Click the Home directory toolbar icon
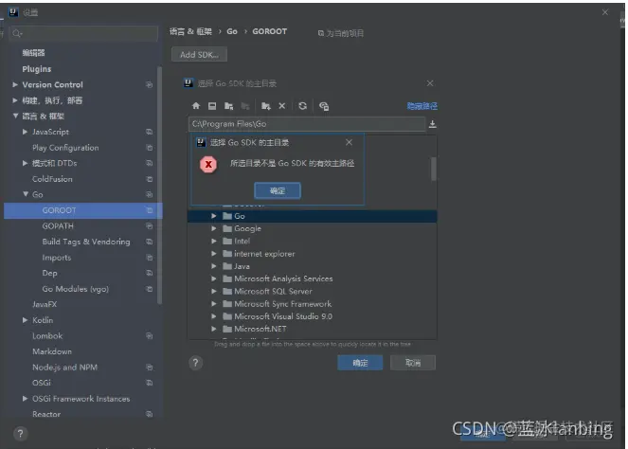The height and width of the screenshot is (449, 628). click(x=196, y=106)
